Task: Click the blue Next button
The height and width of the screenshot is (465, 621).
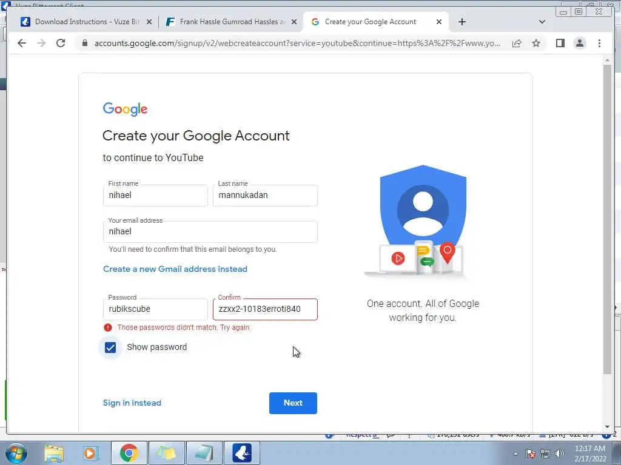Action: [293, 403]
